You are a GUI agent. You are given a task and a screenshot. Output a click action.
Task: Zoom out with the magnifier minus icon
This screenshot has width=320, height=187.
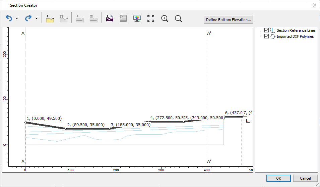pos(179,18)
